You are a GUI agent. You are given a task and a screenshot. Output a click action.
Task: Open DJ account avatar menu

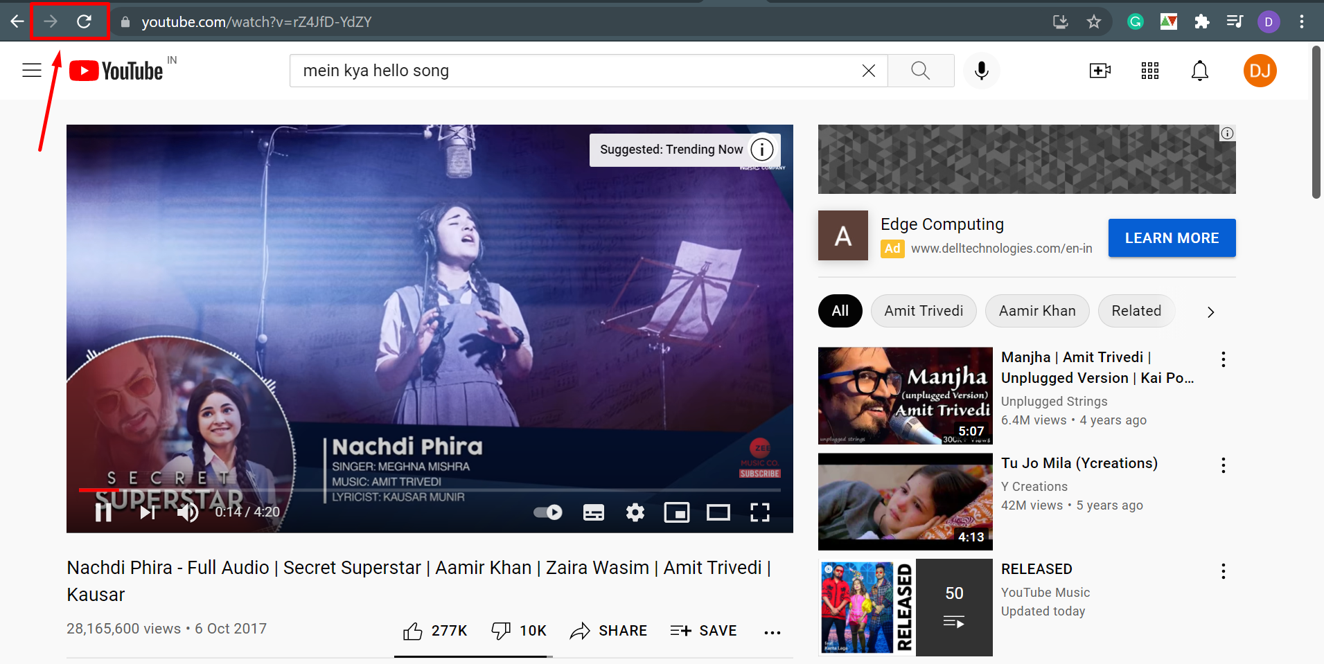(1260, 71)
